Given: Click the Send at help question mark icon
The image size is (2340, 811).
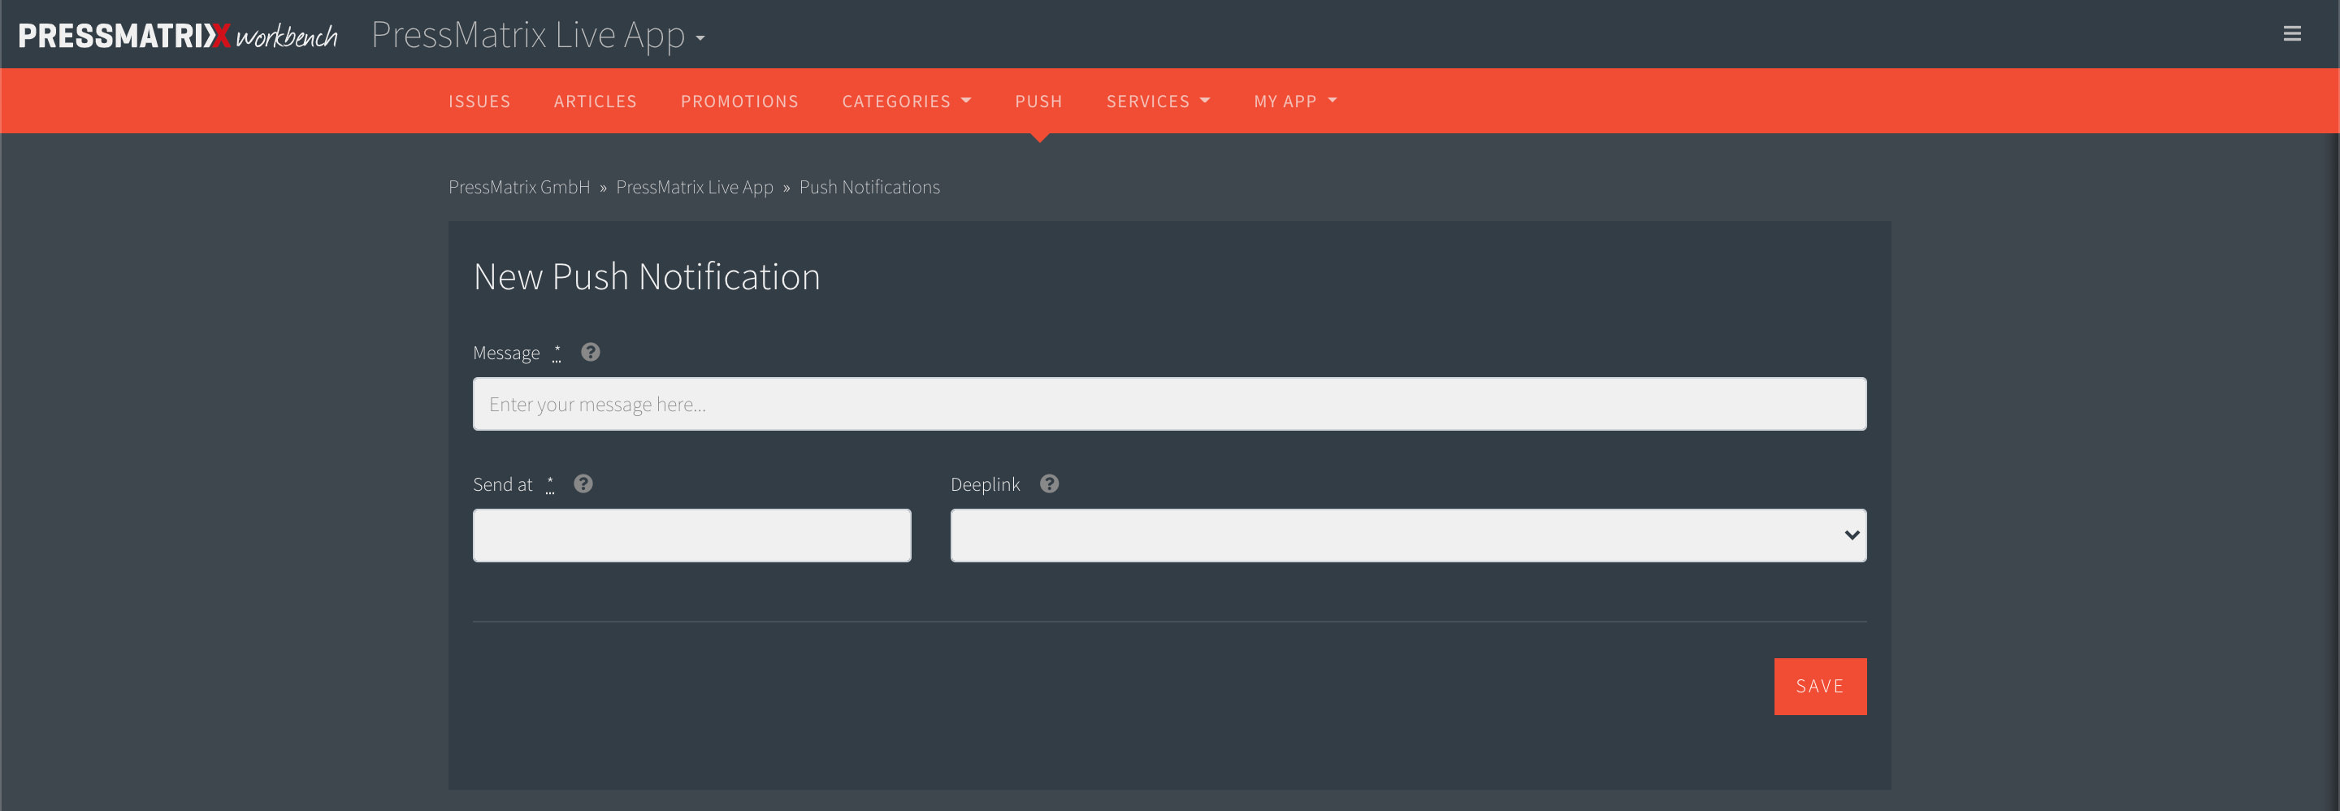Looking at the screenshot, I should coord(583,484).
